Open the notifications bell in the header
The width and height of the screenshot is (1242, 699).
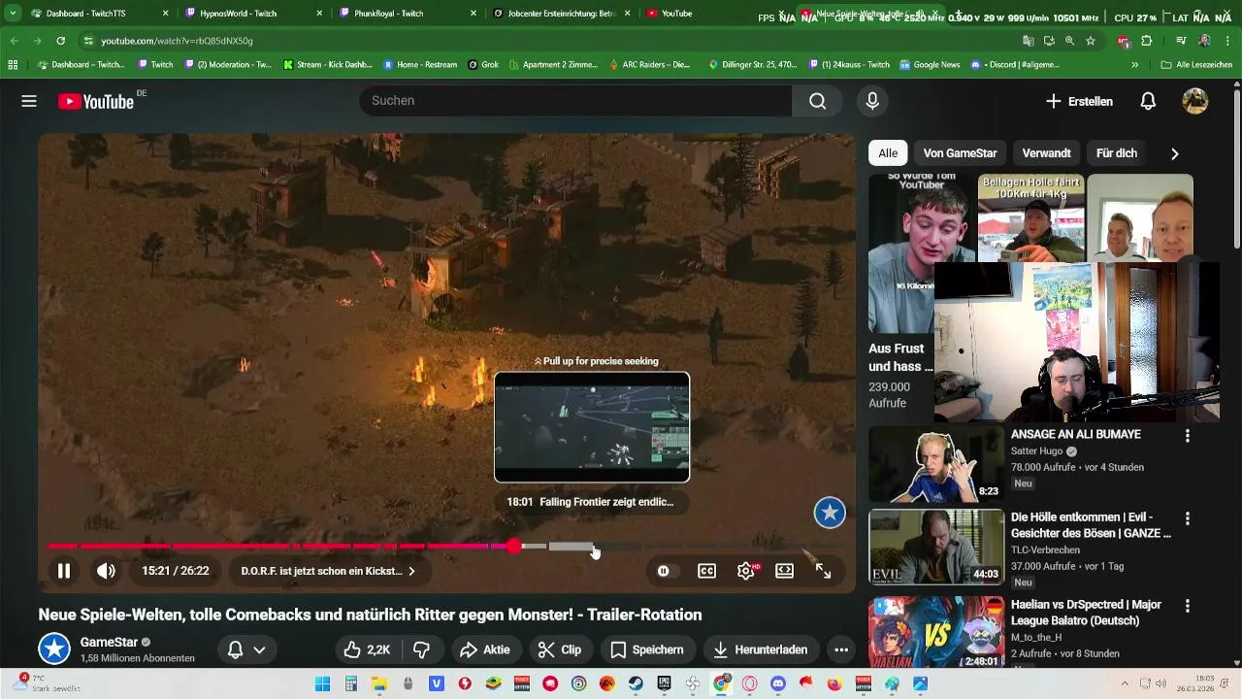1148,101
